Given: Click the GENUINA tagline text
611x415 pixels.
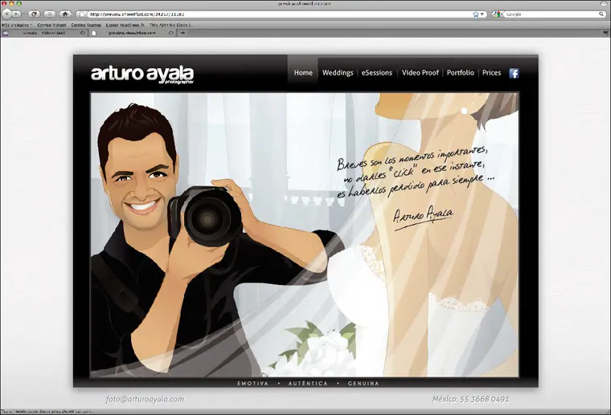Looking at the screenshot, I should (x=363, y=384).
